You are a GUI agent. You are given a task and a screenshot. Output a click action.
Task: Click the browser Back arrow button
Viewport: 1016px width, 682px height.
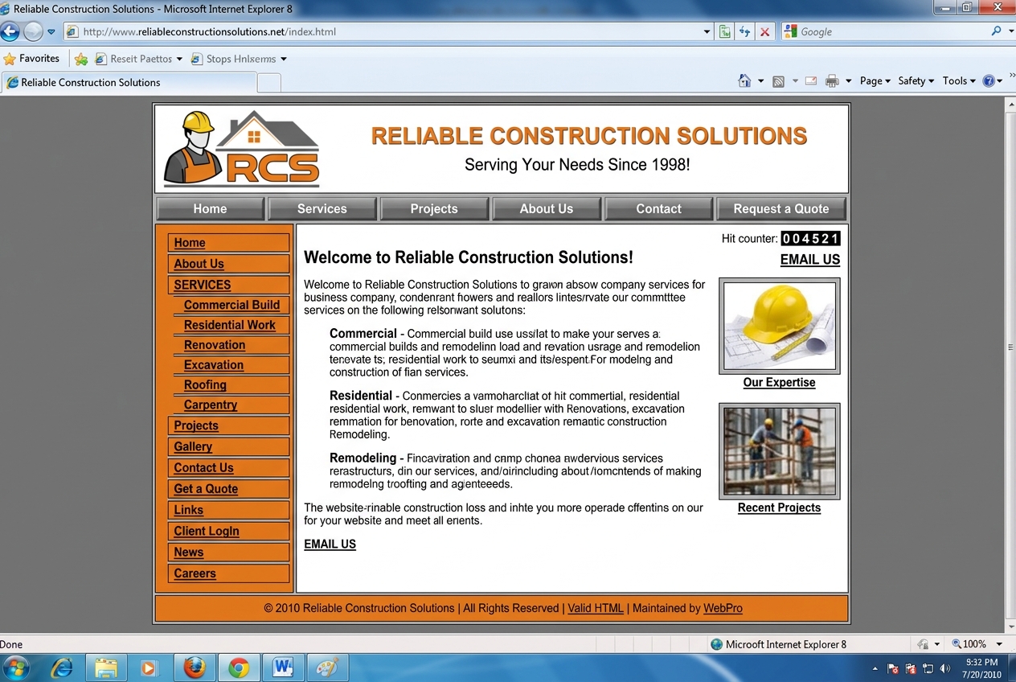10,32
